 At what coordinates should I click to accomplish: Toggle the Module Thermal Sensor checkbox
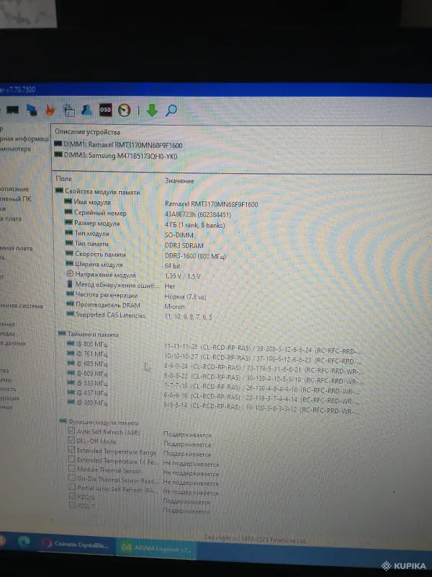point(72,468)
